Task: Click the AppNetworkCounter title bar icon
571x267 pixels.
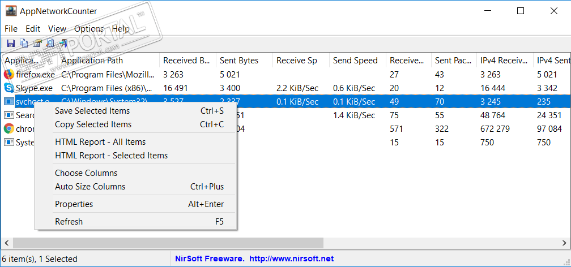Action: (11, 11)
